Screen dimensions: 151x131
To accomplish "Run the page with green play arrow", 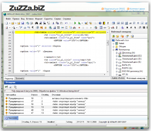I will [75, 23].
